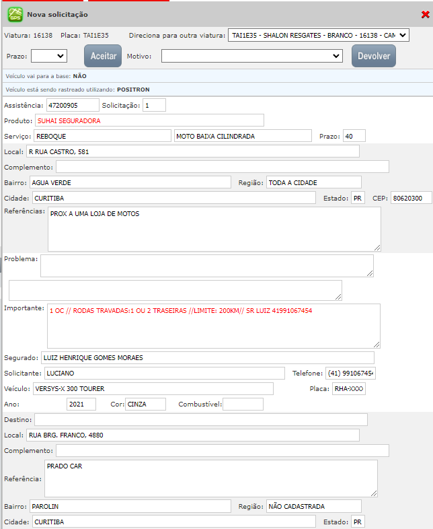Select the Segurado name field
433x529 pixels.
[207, 357]
